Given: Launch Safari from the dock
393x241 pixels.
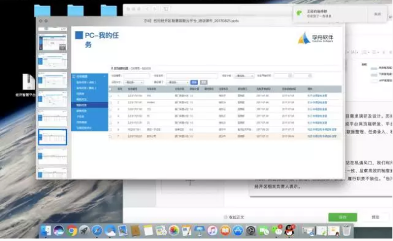Looking at the screenshot, I should [97, 230].
